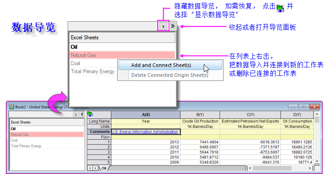Click the F(x)= row label
Viewport: 325px width, 174px height.
tap(99, 137)
